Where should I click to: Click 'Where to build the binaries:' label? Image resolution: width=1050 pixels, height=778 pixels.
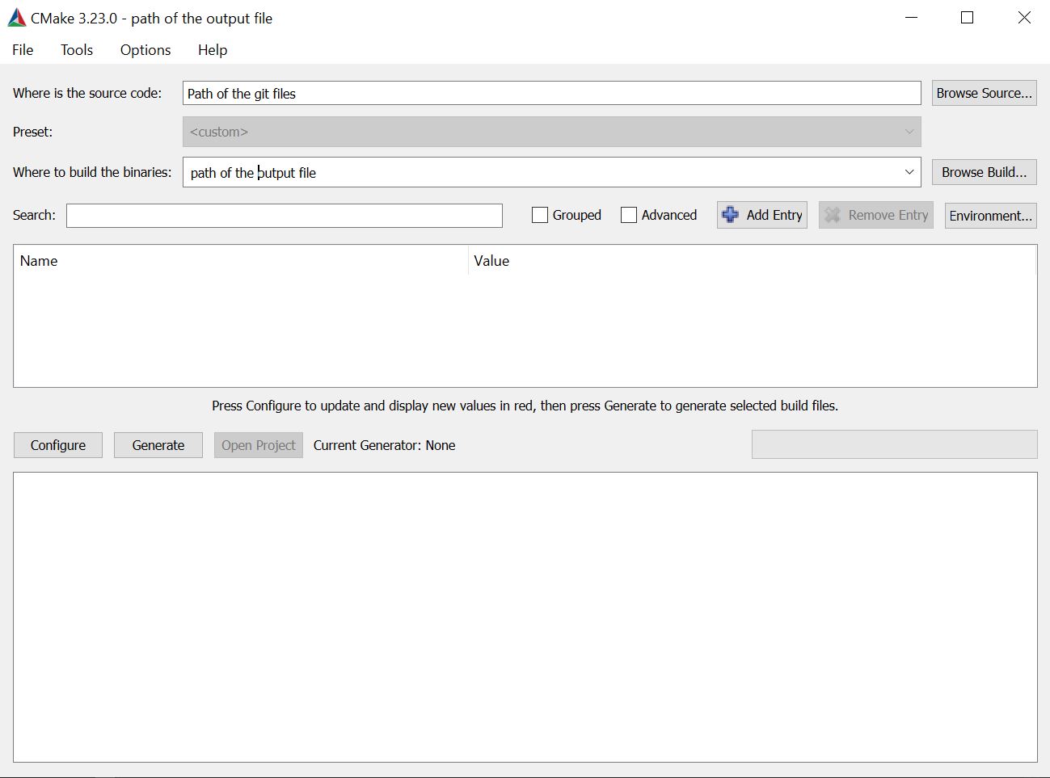click(92, 172)
